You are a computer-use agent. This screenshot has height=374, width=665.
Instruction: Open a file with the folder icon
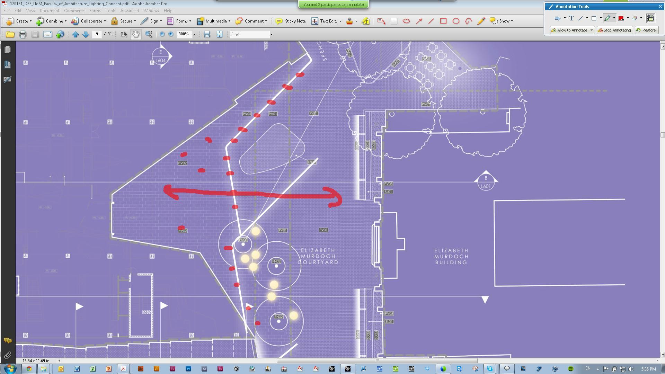[10, 34]
